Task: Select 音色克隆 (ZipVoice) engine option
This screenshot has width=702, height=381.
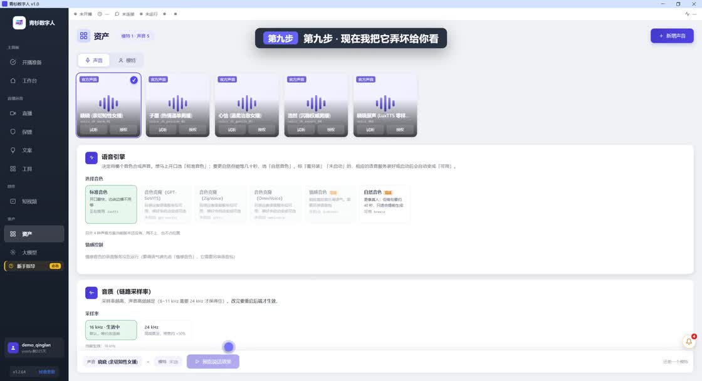Action: (x=220, y=204)
